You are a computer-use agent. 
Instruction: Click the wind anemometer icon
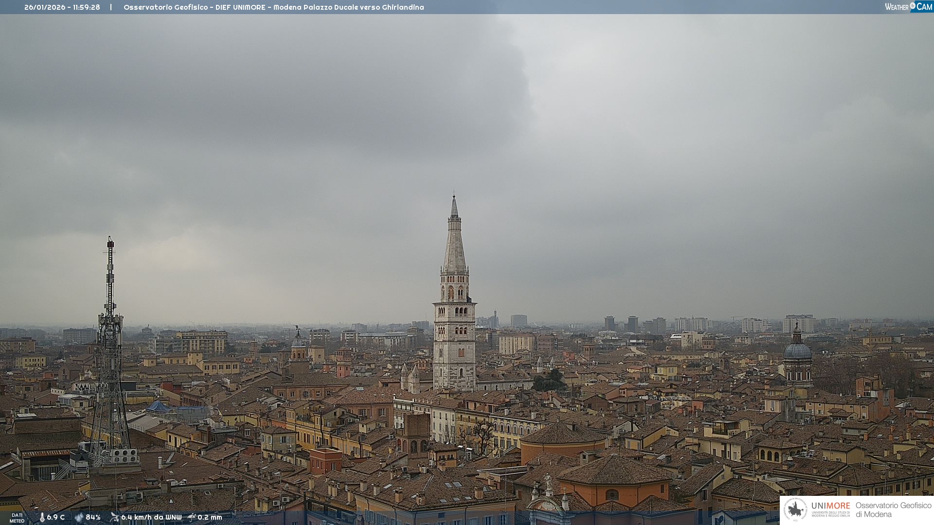pyautogui.click(x=114, y=517)
